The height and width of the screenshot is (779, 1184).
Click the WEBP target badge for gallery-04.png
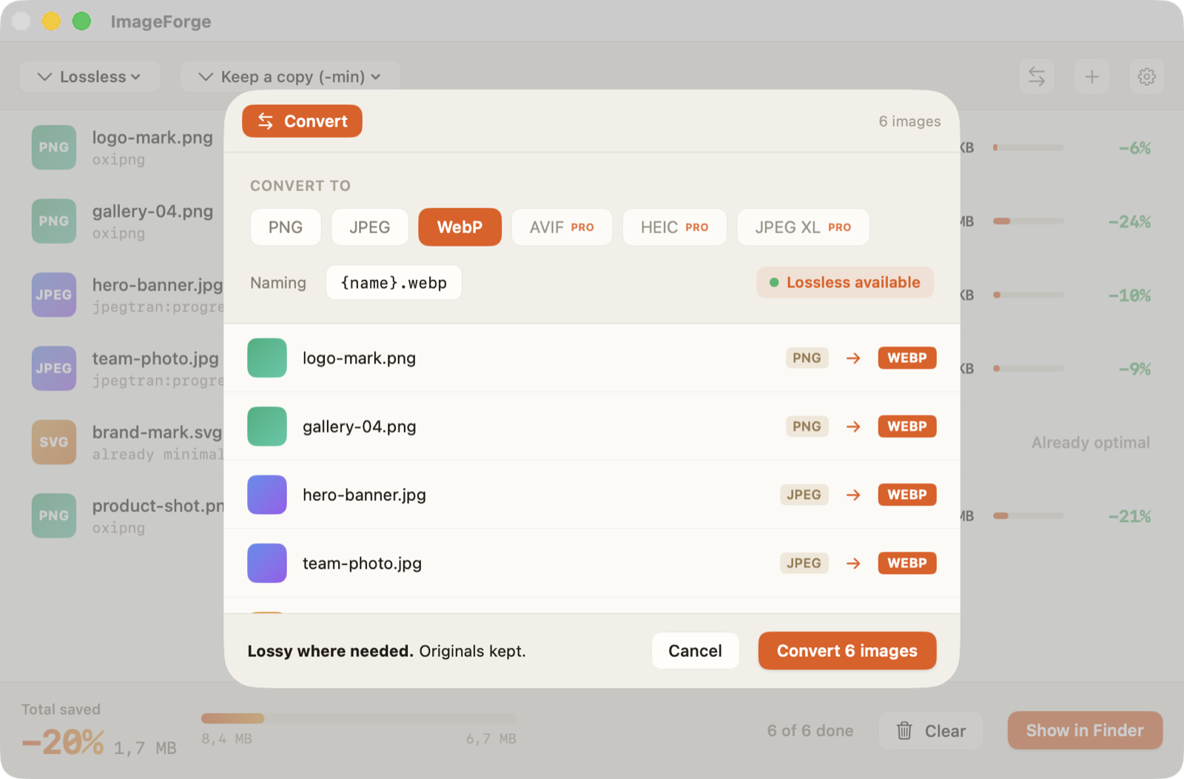tap(907, 427)
